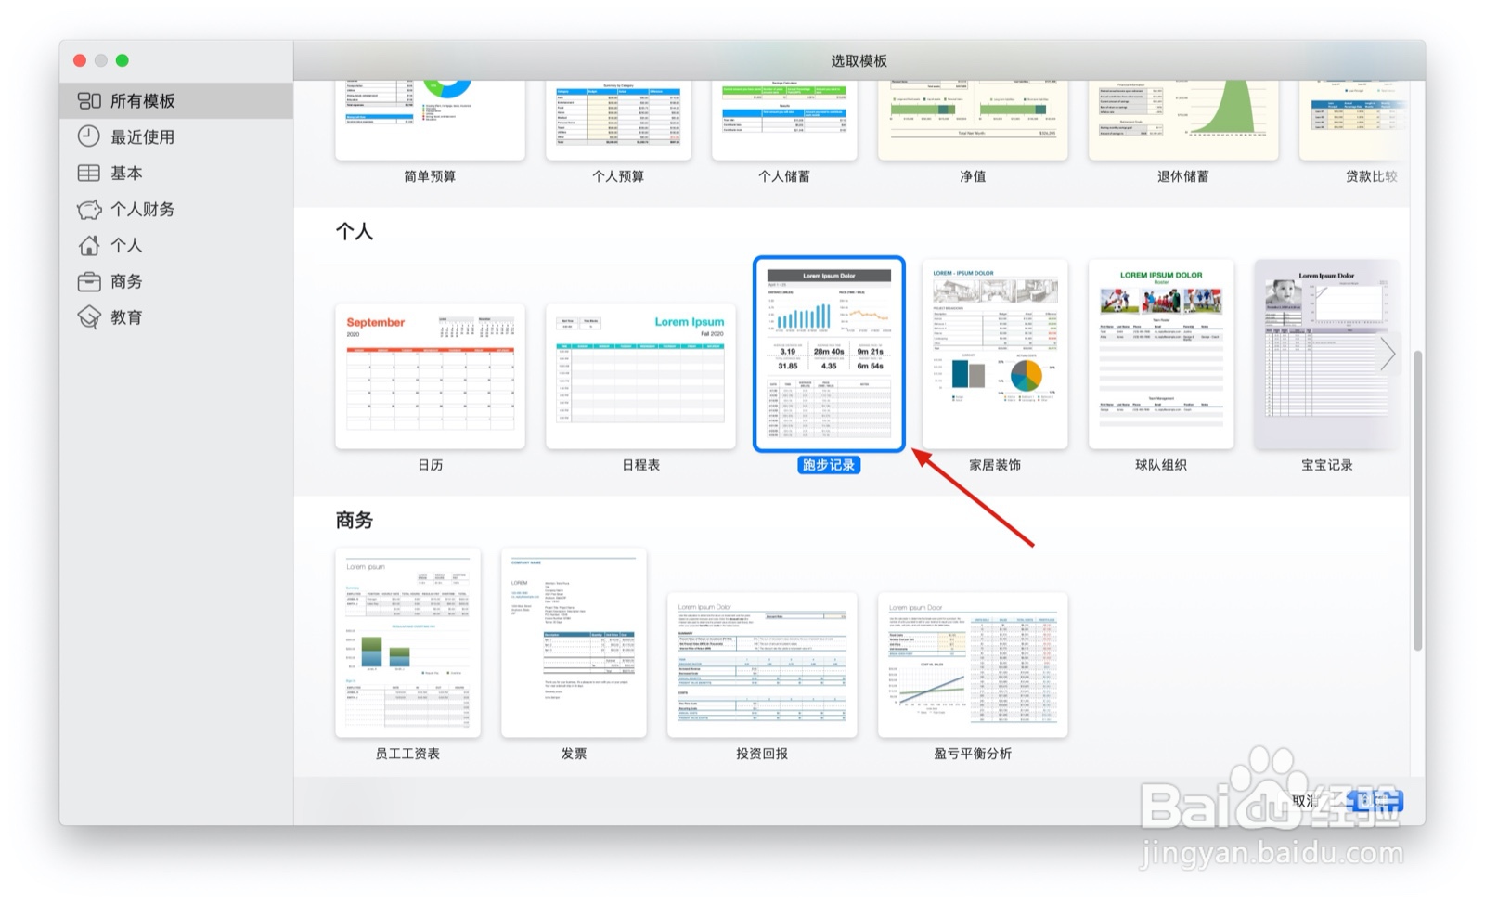1485x904 pixels.
Task: Click the 跑步记录 label under selected template
Action: (829, 465)
